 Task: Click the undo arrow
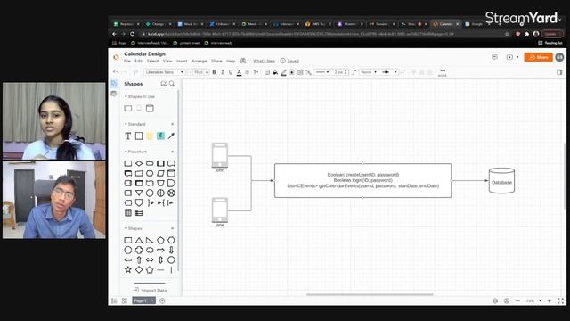tap(116, 72)
